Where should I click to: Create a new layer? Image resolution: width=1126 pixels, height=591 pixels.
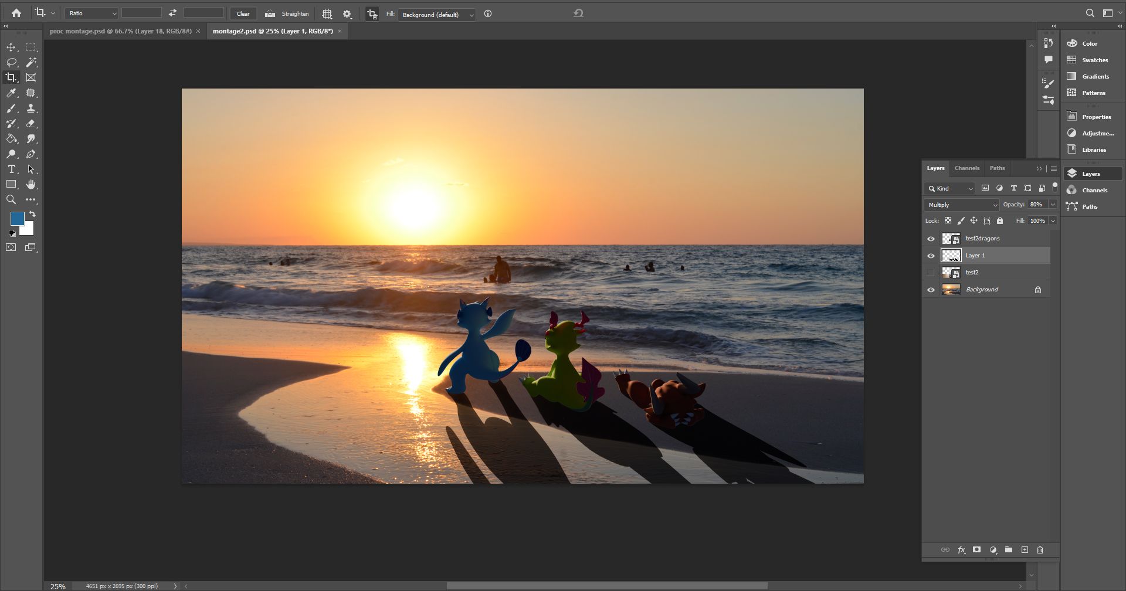click(x=1025, y=550)
